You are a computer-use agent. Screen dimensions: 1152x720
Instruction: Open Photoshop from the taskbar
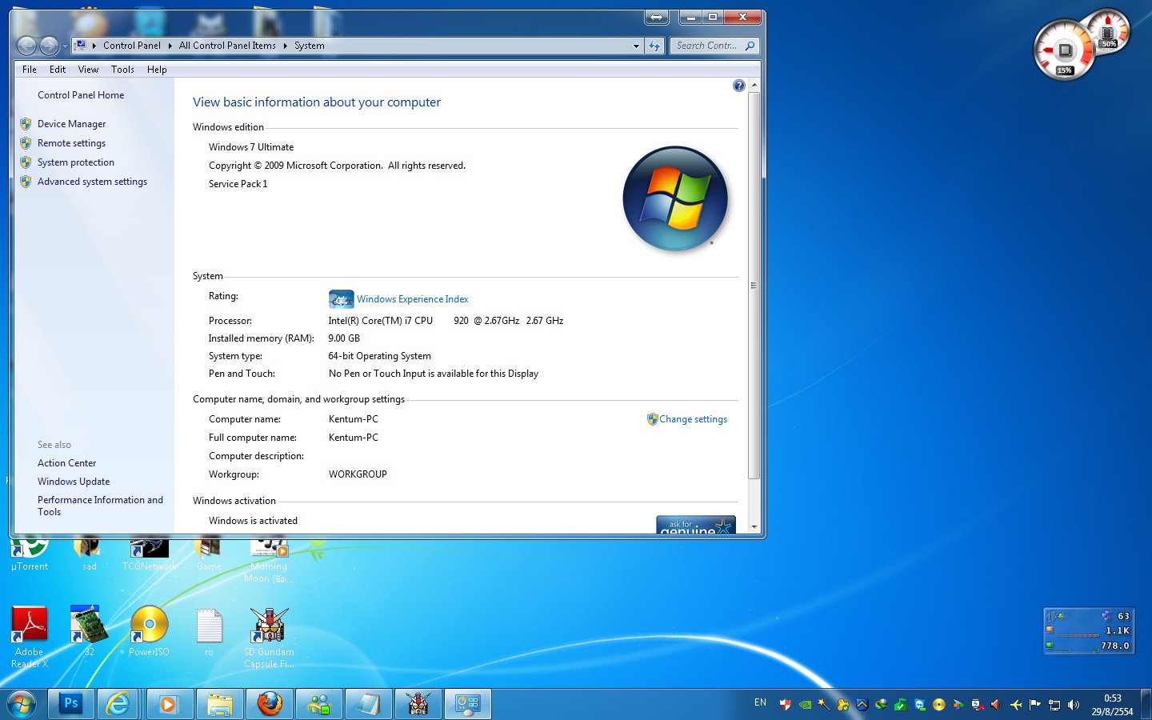click(x=71, y=704)
